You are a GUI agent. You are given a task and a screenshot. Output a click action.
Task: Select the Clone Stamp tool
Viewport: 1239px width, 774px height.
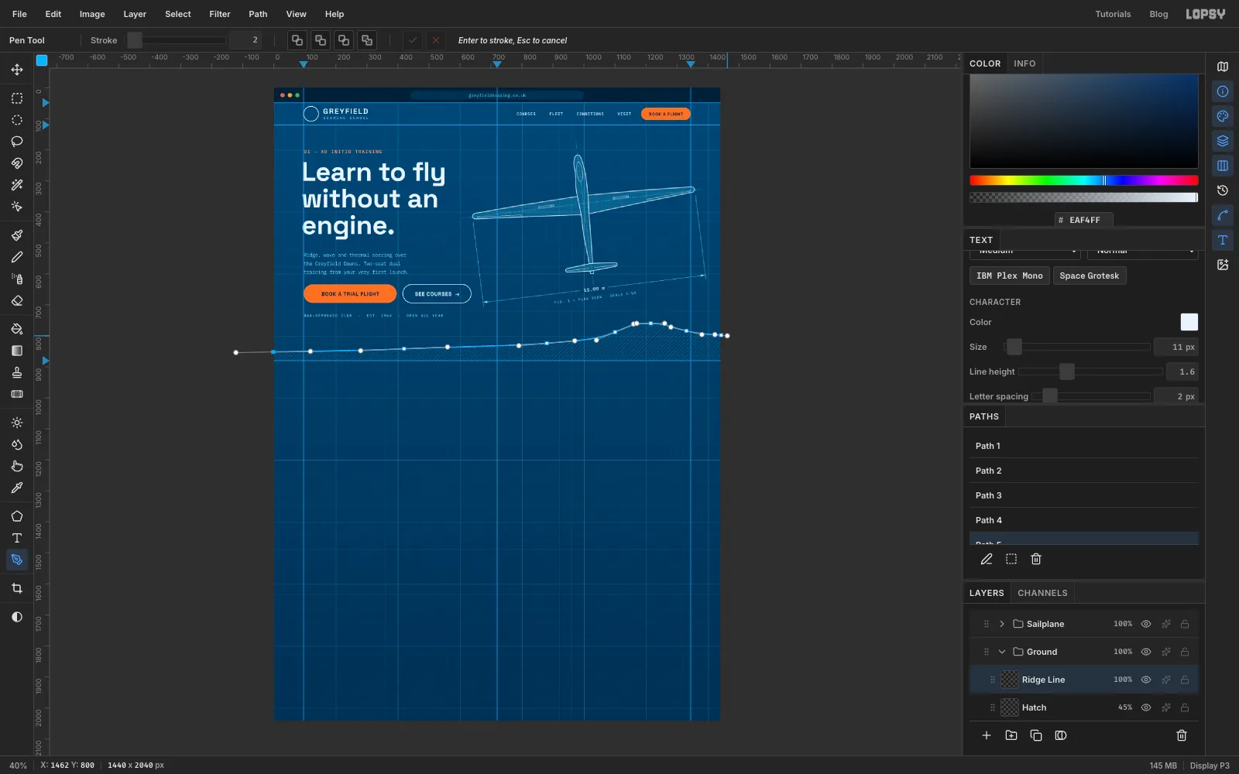(16, 372)
